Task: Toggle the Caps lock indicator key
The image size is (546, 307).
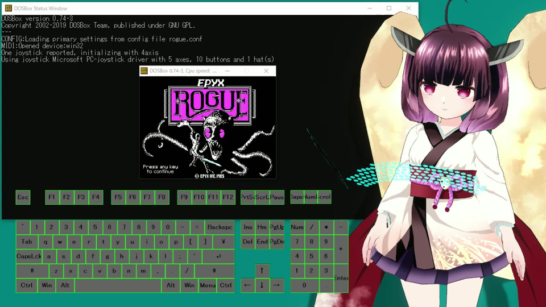Action: point(297,197)
